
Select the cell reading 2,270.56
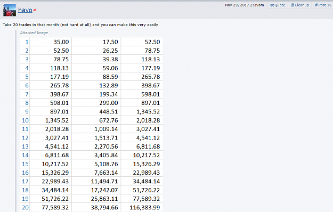tap(96, 146)
